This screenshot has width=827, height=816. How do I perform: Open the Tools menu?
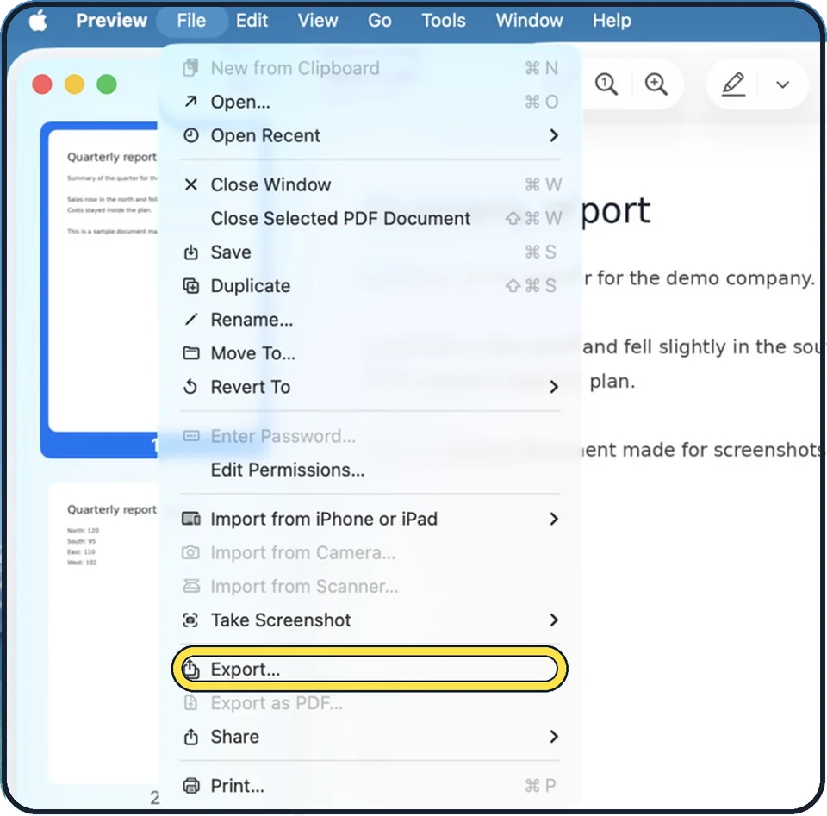point(443,21)
